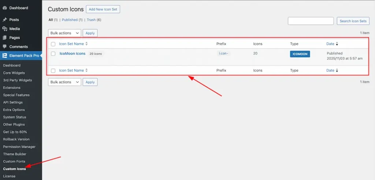375x180 pixels.
Task: Tick the select-all checkbox in table header
Action: [53, 44]
